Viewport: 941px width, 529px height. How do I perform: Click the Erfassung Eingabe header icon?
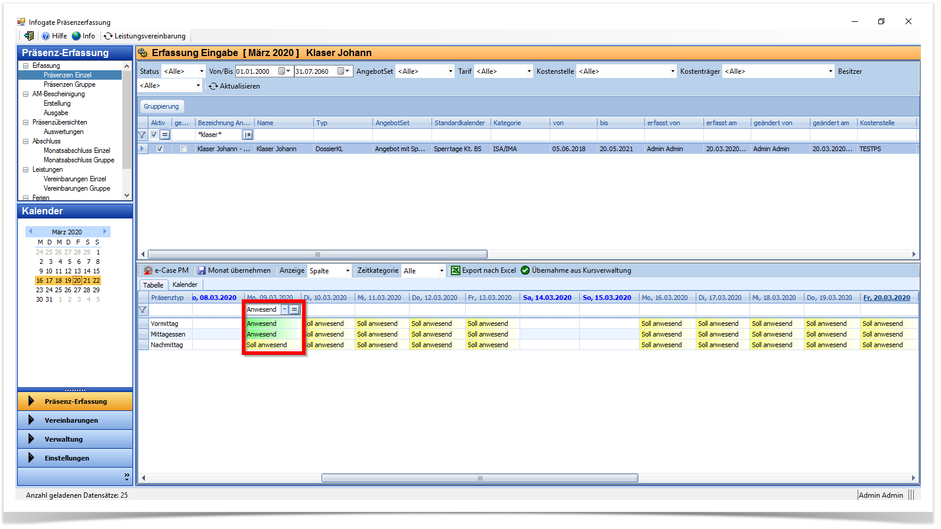tap(142, 53)
